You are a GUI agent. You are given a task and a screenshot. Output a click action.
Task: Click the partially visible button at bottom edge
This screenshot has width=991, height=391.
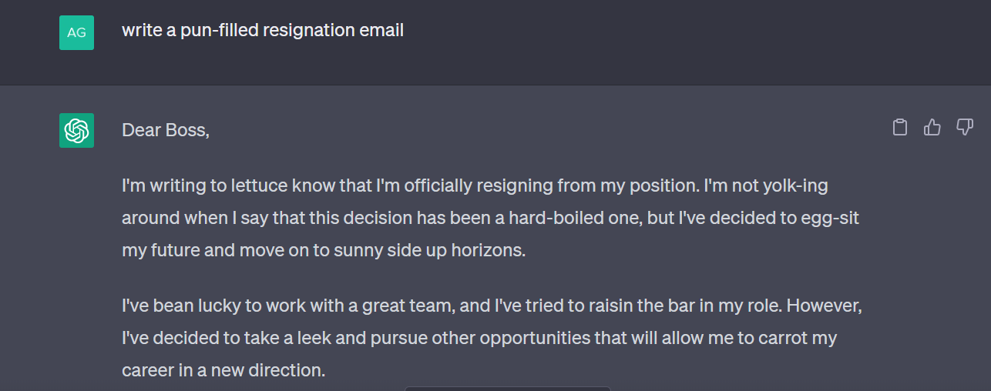coord(508,388)
